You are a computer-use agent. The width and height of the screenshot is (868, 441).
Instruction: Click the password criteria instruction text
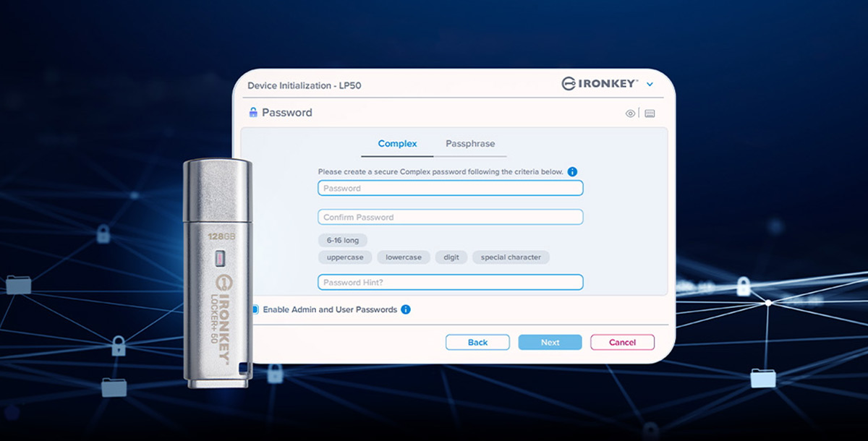coord(441,171)
